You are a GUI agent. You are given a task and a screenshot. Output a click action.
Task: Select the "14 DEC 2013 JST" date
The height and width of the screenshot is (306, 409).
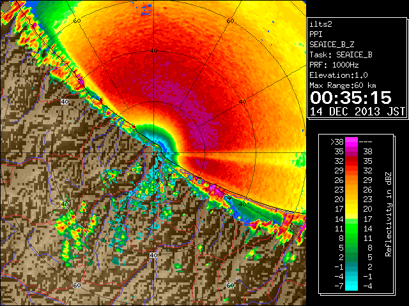pyautogui.click(x=357, y=112)
